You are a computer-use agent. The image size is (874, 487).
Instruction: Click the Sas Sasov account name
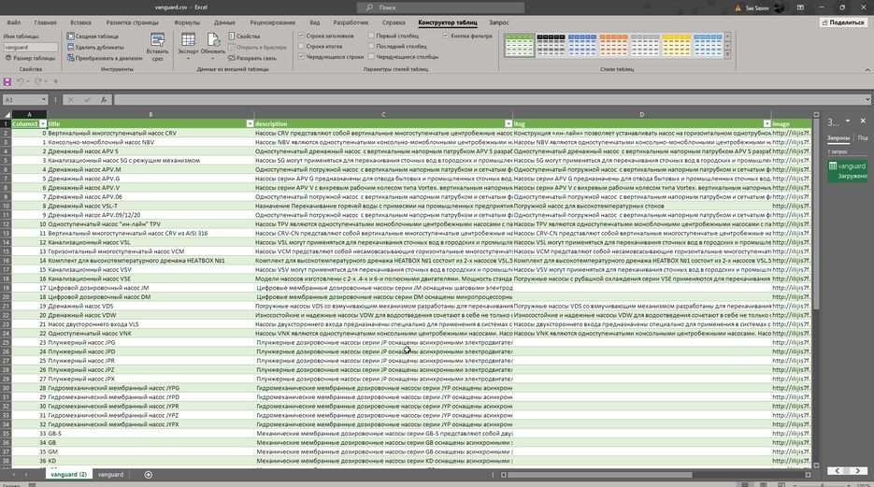(757, 7)
